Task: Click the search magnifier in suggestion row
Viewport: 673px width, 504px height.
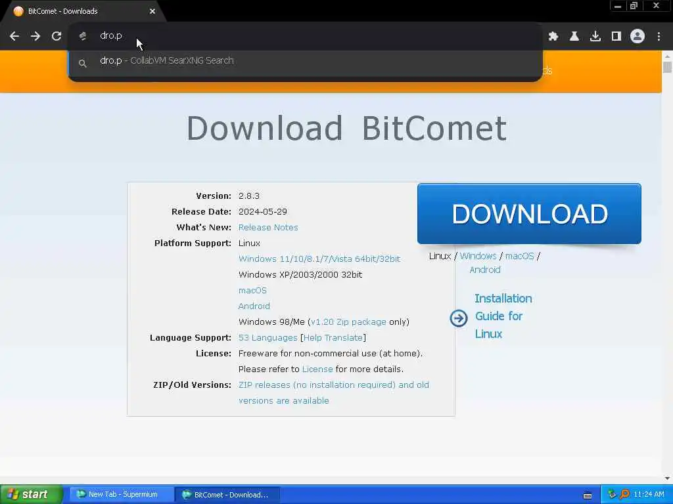Action: pyautogui.click(x=83, y=64)
